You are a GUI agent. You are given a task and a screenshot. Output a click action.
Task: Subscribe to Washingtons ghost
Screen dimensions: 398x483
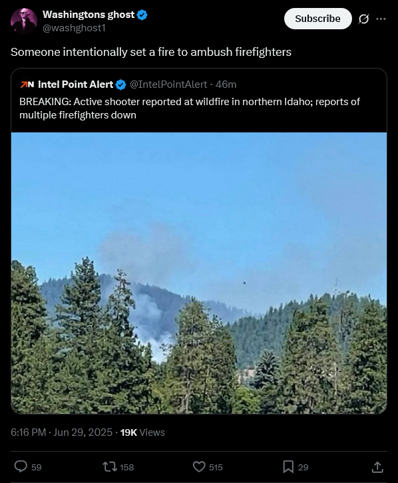[x=317, y=19]
